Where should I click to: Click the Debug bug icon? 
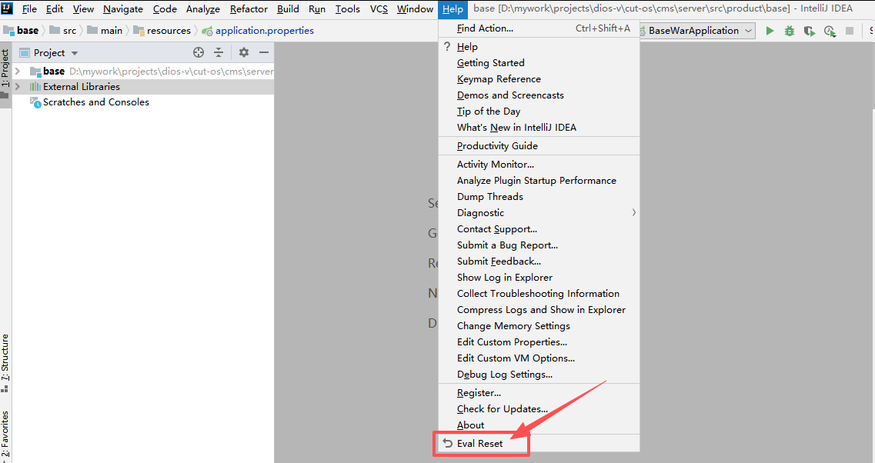coord(789,31)
